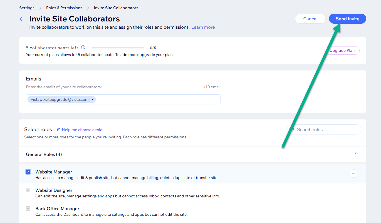Remove vistawixsiteupgrade@vista.com email tag

point(93,99)
